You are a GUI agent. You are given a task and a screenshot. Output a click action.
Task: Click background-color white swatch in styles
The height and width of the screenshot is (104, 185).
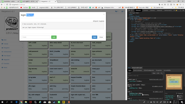pyautogui.click(x=143, y=95)
